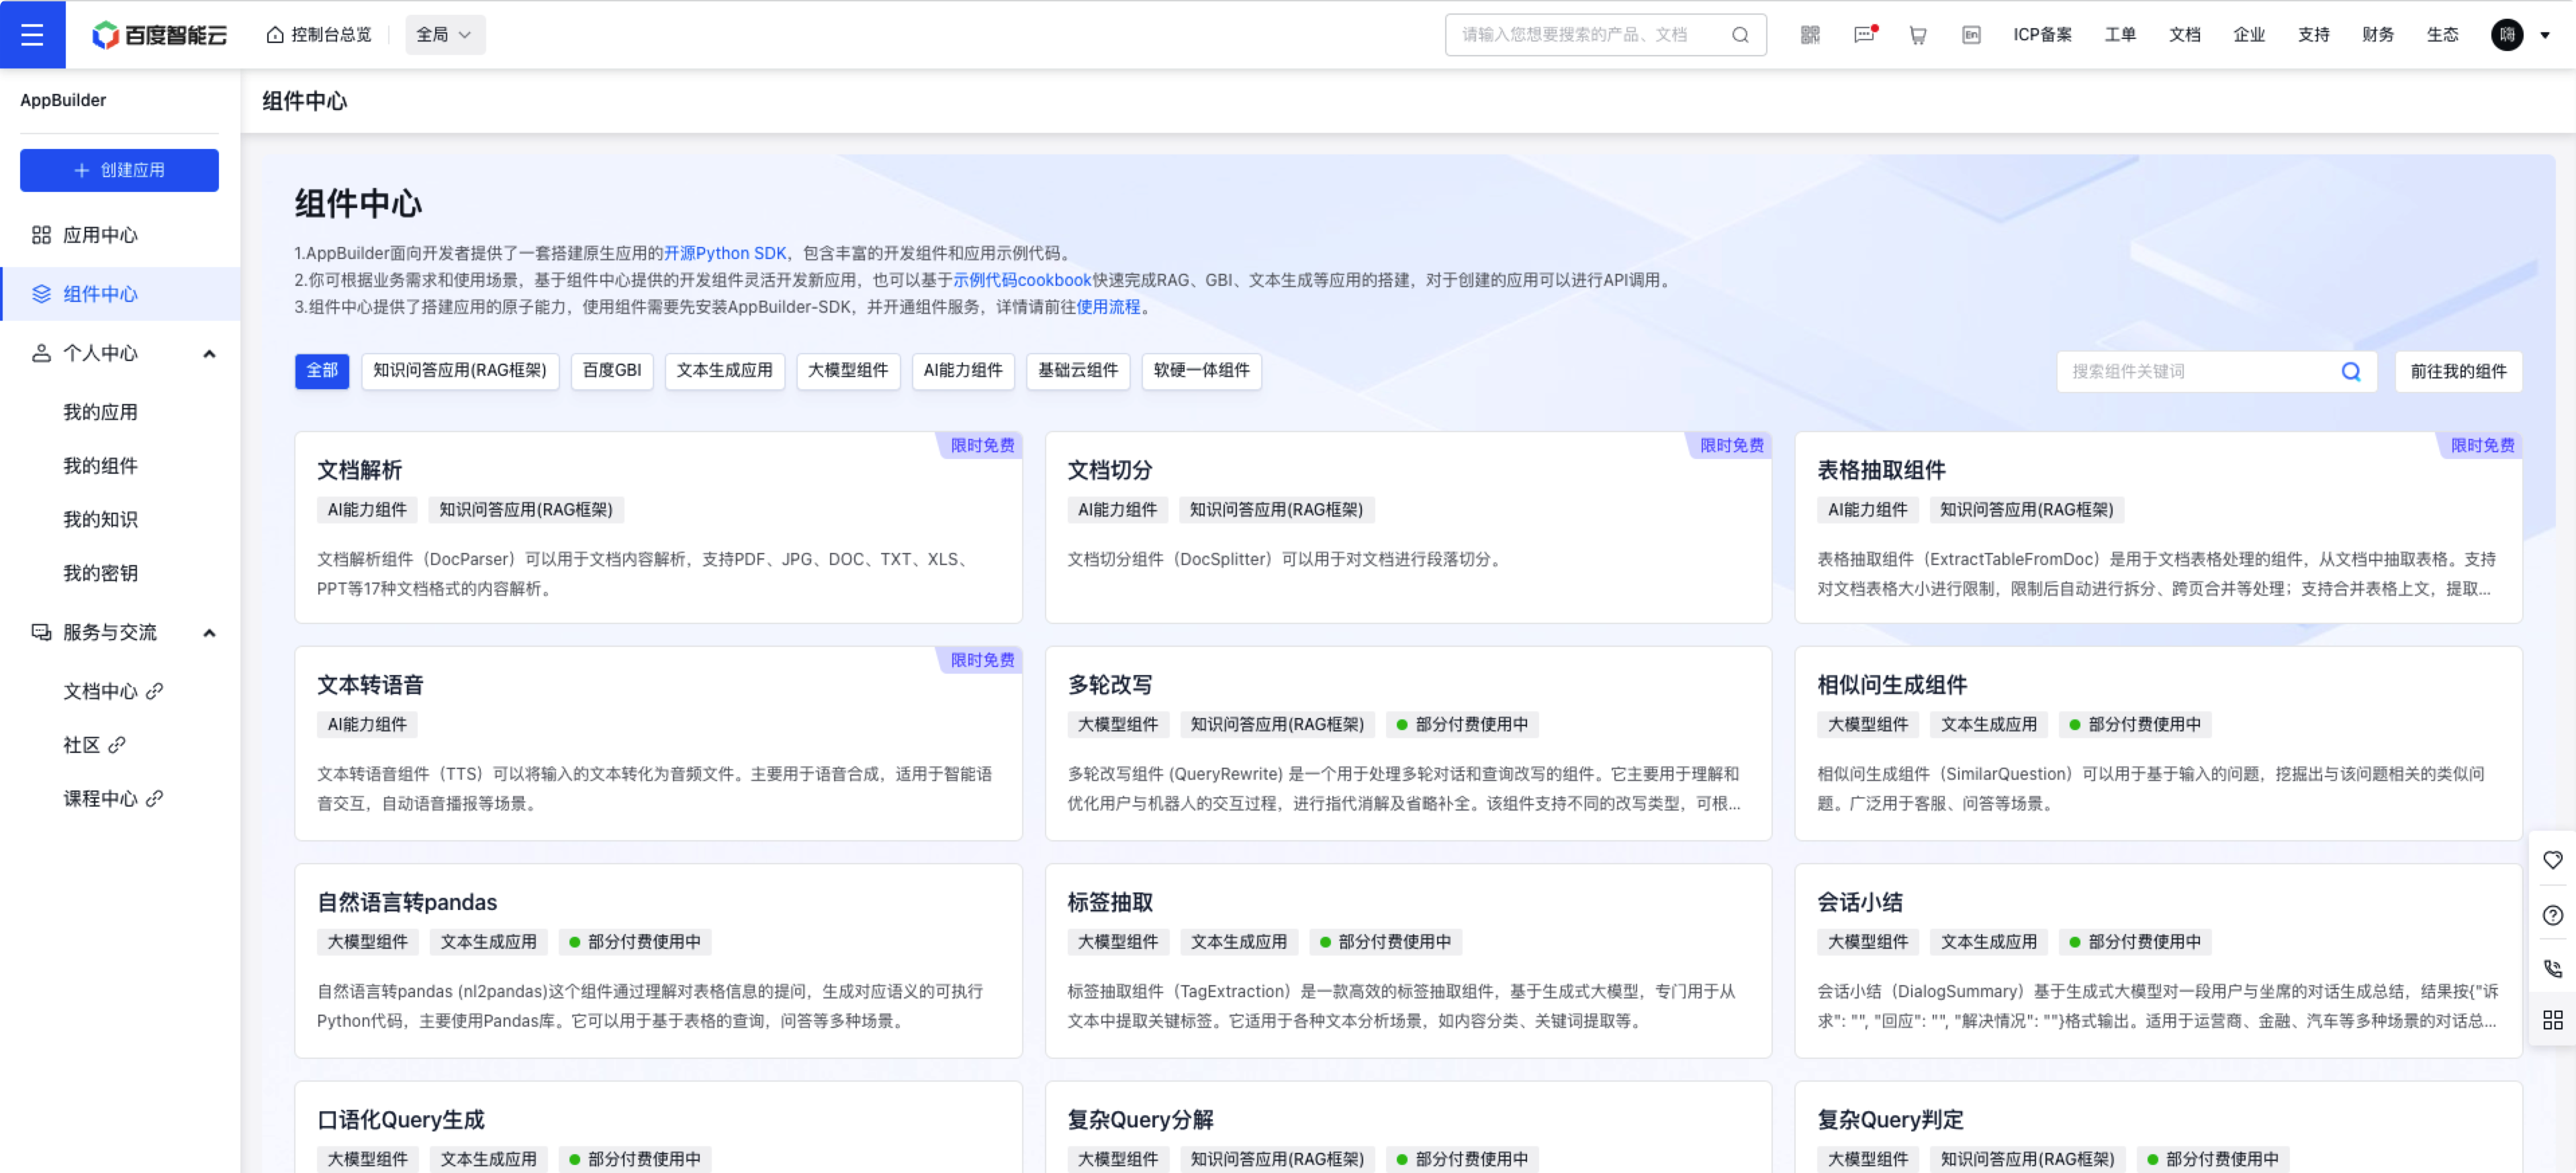Open ICP备案 in top navigation

2042,35
